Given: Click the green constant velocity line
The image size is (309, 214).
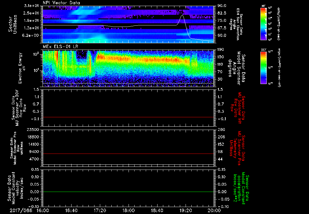Looking at the screenshot, I should 128,192.
